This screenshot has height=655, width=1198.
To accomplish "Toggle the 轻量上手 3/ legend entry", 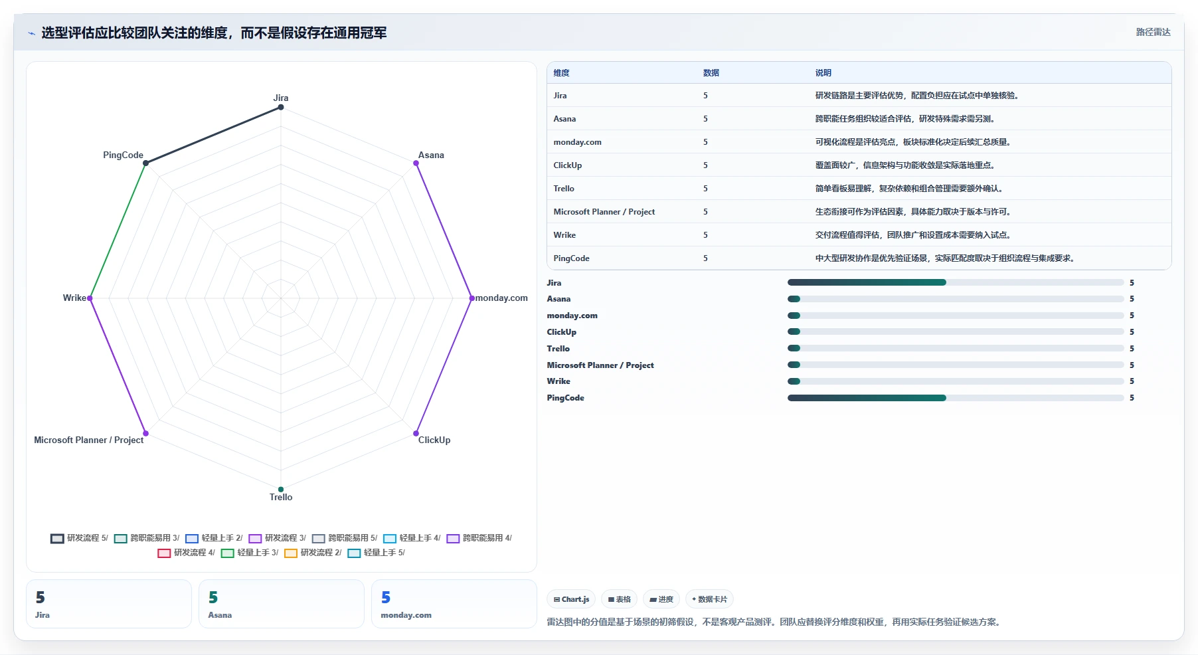I will (x=250, y=553).
